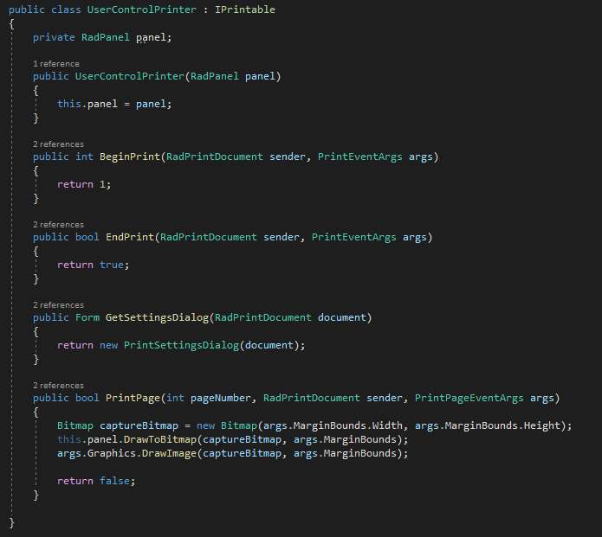Click RadPrintDocument type in EndPrint signature
Screen dimensions: 602x537
pyautogui.click(x=209, y=237)
